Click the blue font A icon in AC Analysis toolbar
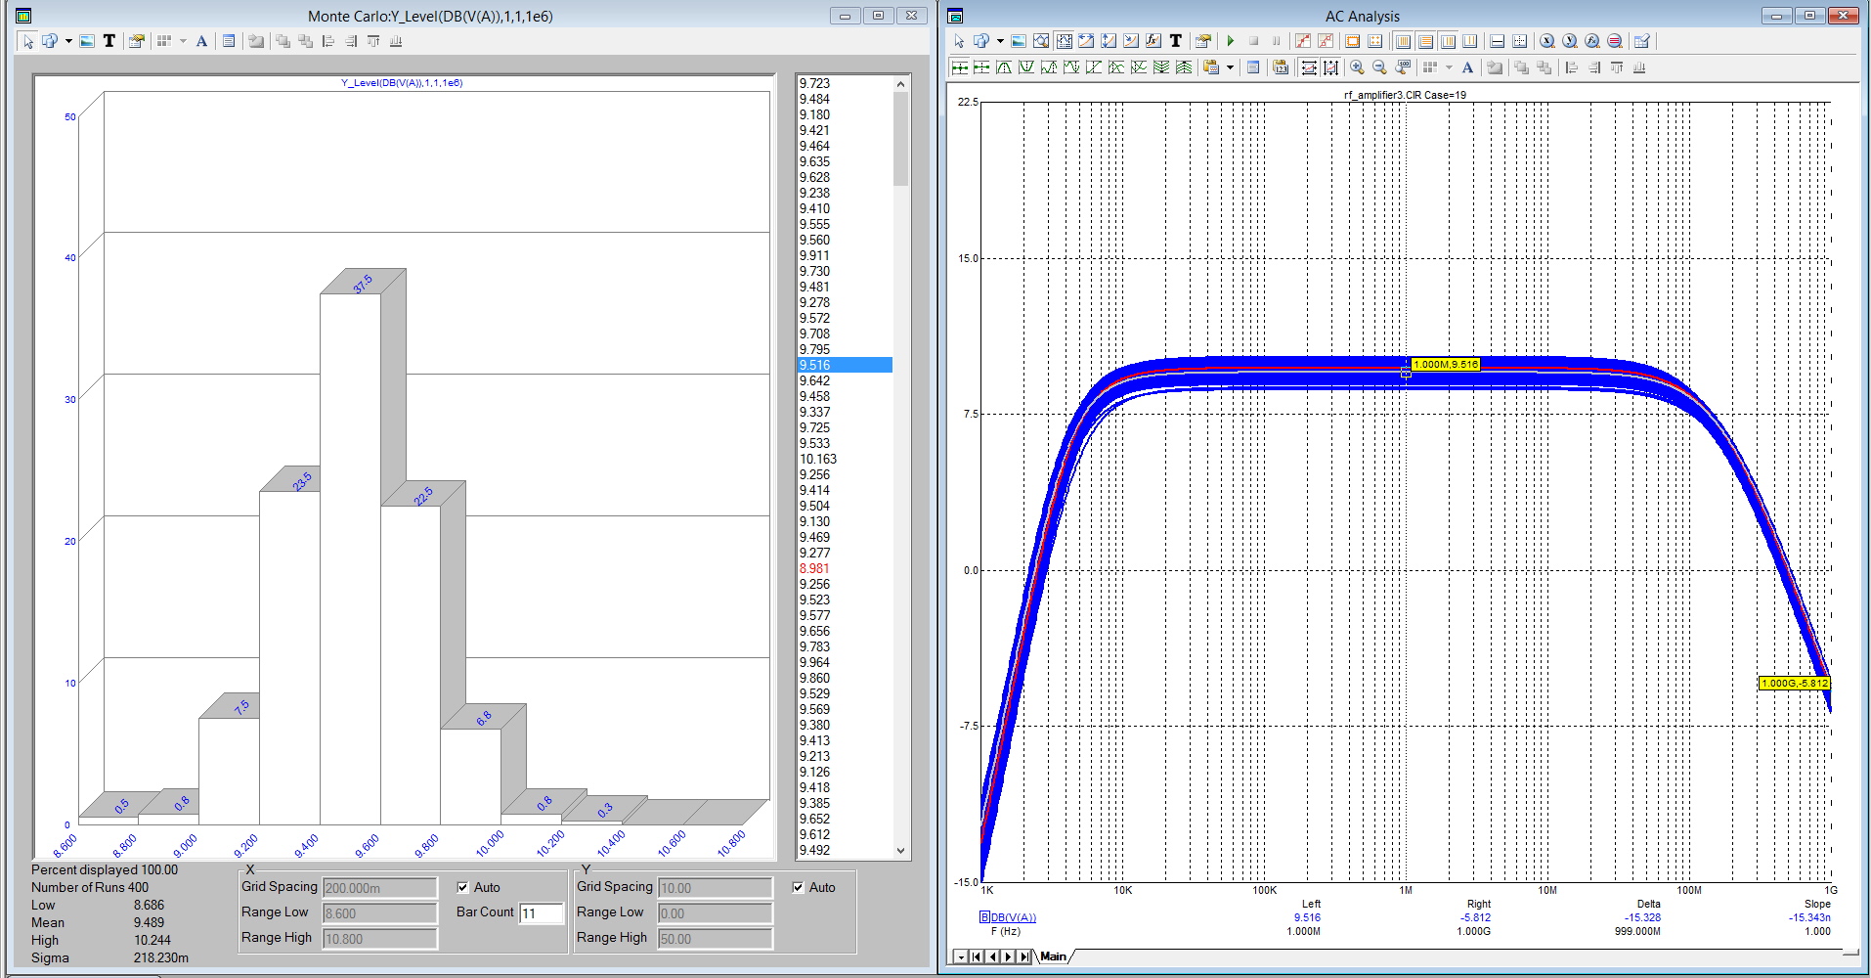The image size is (1871, 978). click(1467, 67)
